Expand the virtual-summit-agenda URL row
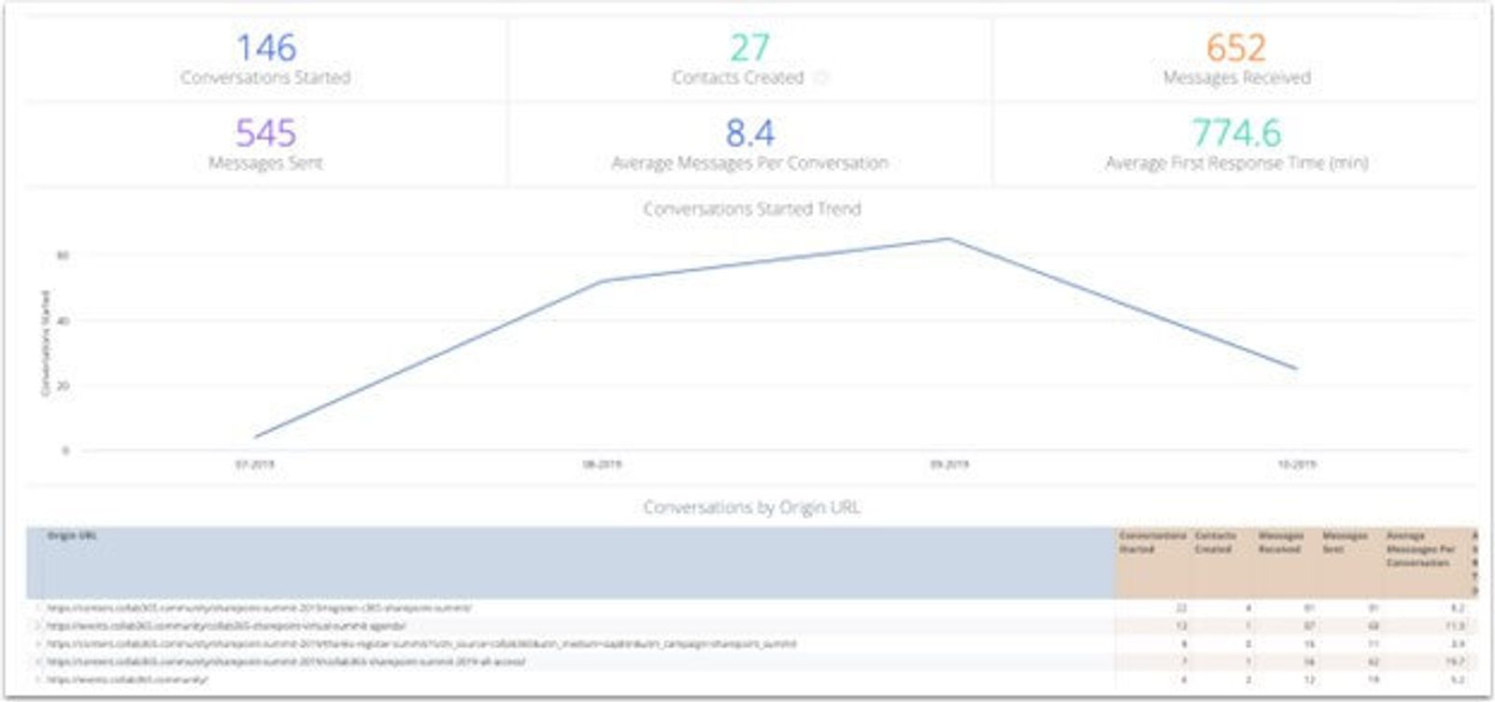This screenshot has width=1495, height=702. pos(38,626)
